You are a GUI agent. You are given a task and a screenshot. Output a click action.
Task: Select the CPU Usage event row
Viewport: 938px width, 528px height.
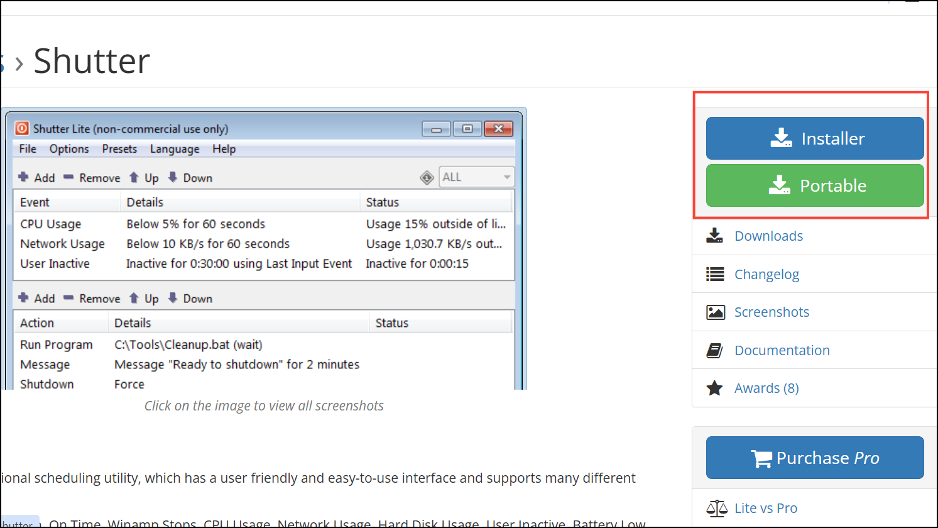(x=263, y=224)
